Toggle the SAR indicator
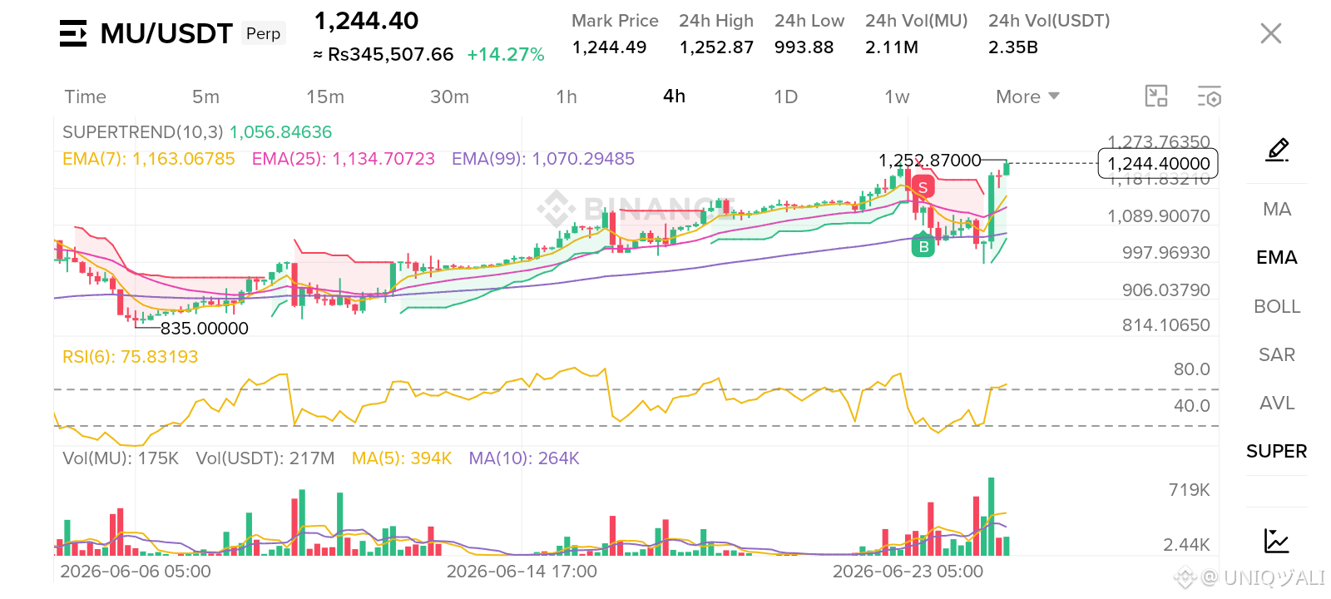The image size is (1331, 599). coord(1277,354)
